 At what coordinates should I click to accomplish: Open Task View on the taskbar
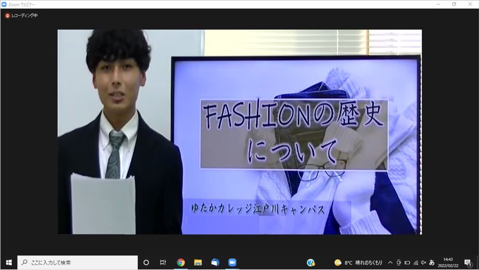click(163, 262)
